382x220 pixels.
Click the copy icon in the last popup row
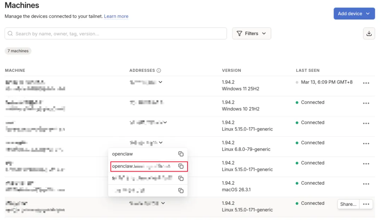click(181, 191)
